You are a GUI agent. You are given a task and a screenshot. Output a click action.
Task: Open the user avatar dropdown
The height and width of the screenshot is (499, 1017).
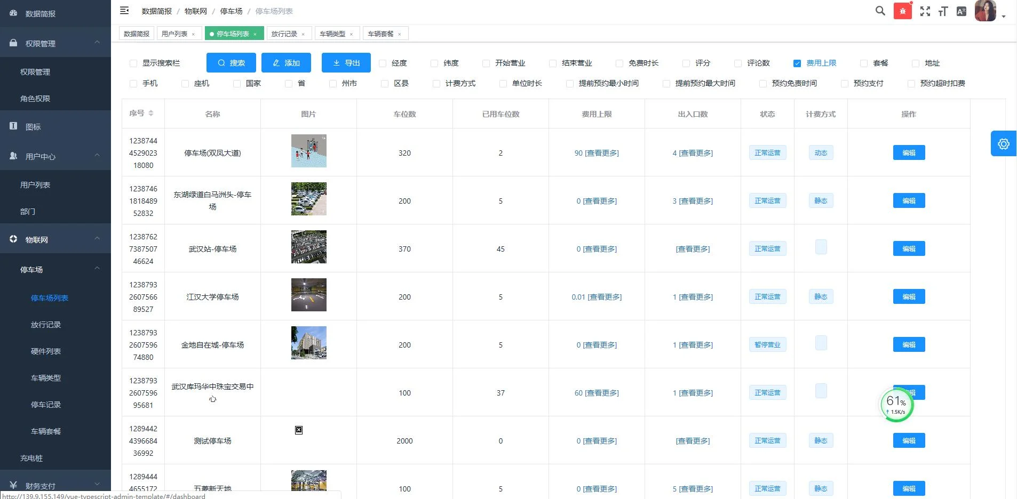coord(987,11)
